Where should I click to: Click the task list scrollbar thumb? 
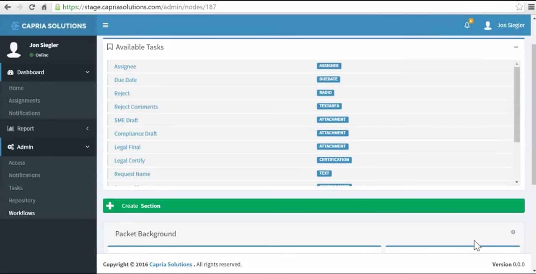pyautogui.click(x=517, y=104)
